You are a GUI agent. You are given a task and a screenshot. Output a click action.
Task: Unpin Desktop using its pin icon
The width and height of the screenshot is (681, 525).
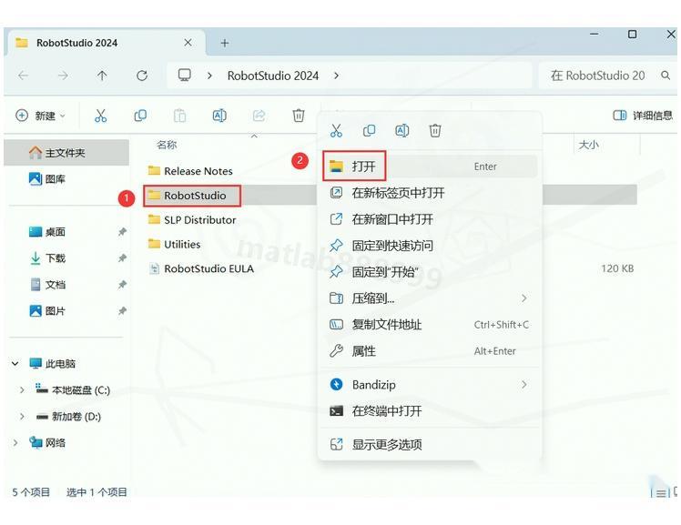(123, 232)
